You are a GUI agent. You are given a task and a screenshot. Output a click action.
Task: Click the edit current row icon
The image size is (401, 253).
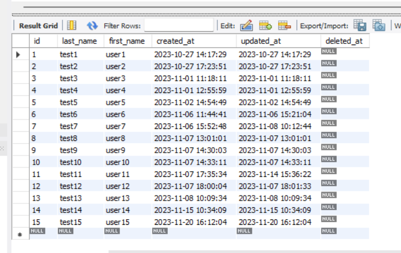[x=247, y=25]
